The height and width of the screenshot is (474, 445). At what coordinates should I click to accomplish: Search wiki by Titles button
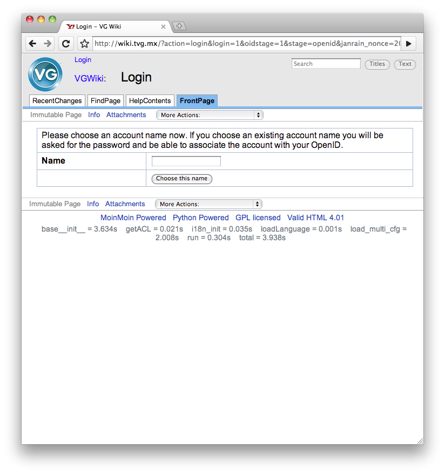point(377,64)
